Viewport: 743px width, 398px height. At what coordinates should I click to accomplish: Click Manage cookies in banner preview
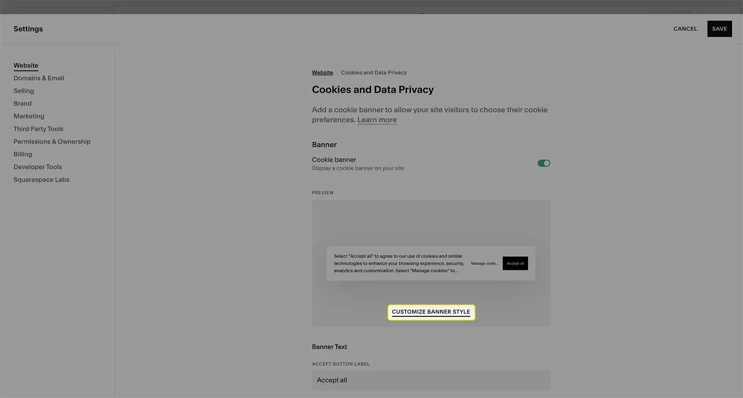484,263
